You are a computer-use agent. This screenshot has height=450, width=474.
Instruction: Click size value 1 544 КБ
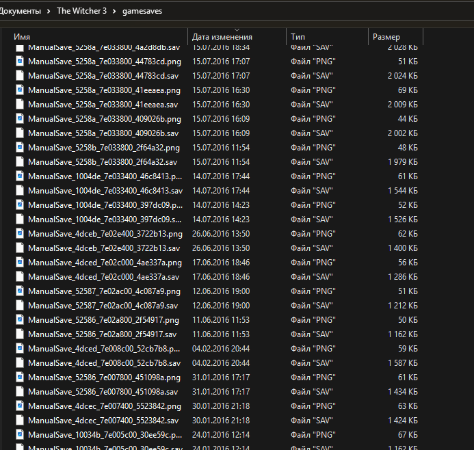(x=403, y=190)
